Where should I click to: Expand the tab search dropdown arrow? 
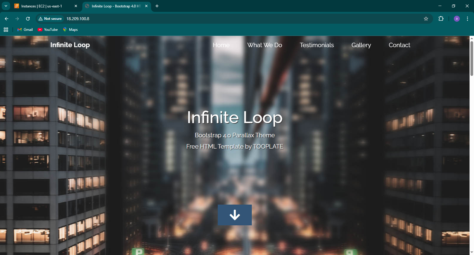6,6
